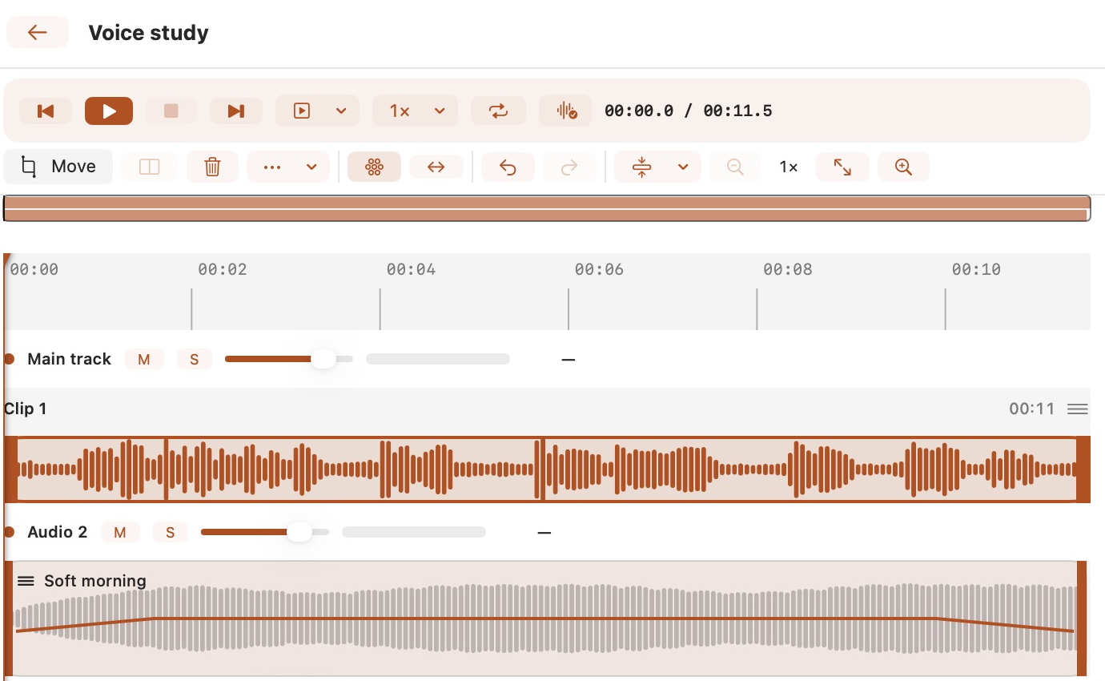The image size is (1105, 681).
Task: Select the Audio 2 track name
Action: 58,532
